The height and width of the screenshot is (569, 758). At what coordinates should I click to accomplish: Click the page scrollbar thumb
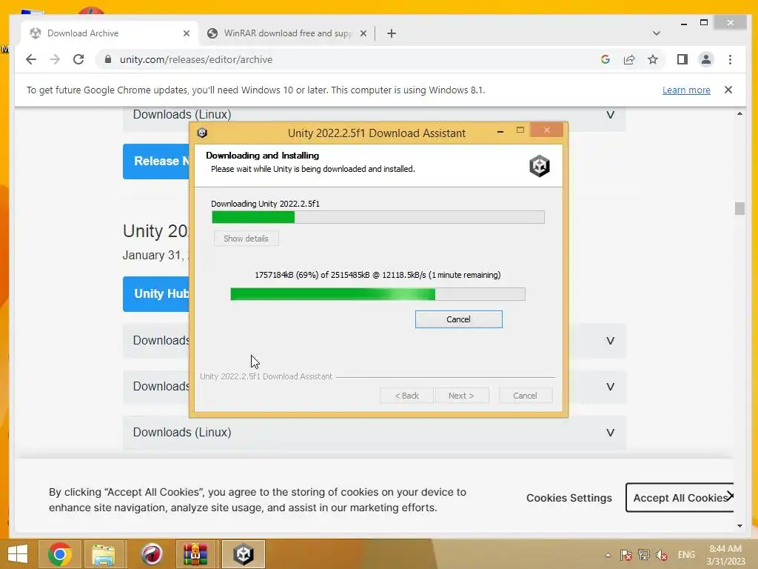[x=739, y=208]
